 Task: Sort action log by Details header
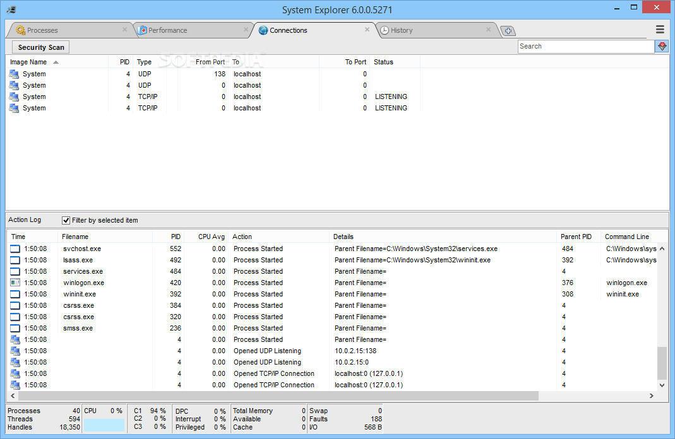coord(443,237)
